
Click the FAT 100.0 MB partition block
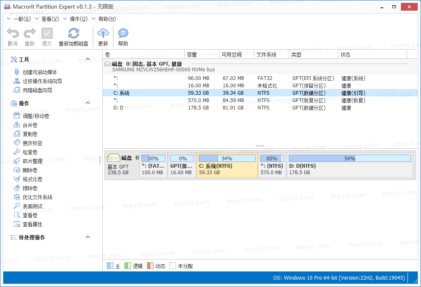point(153,165)
